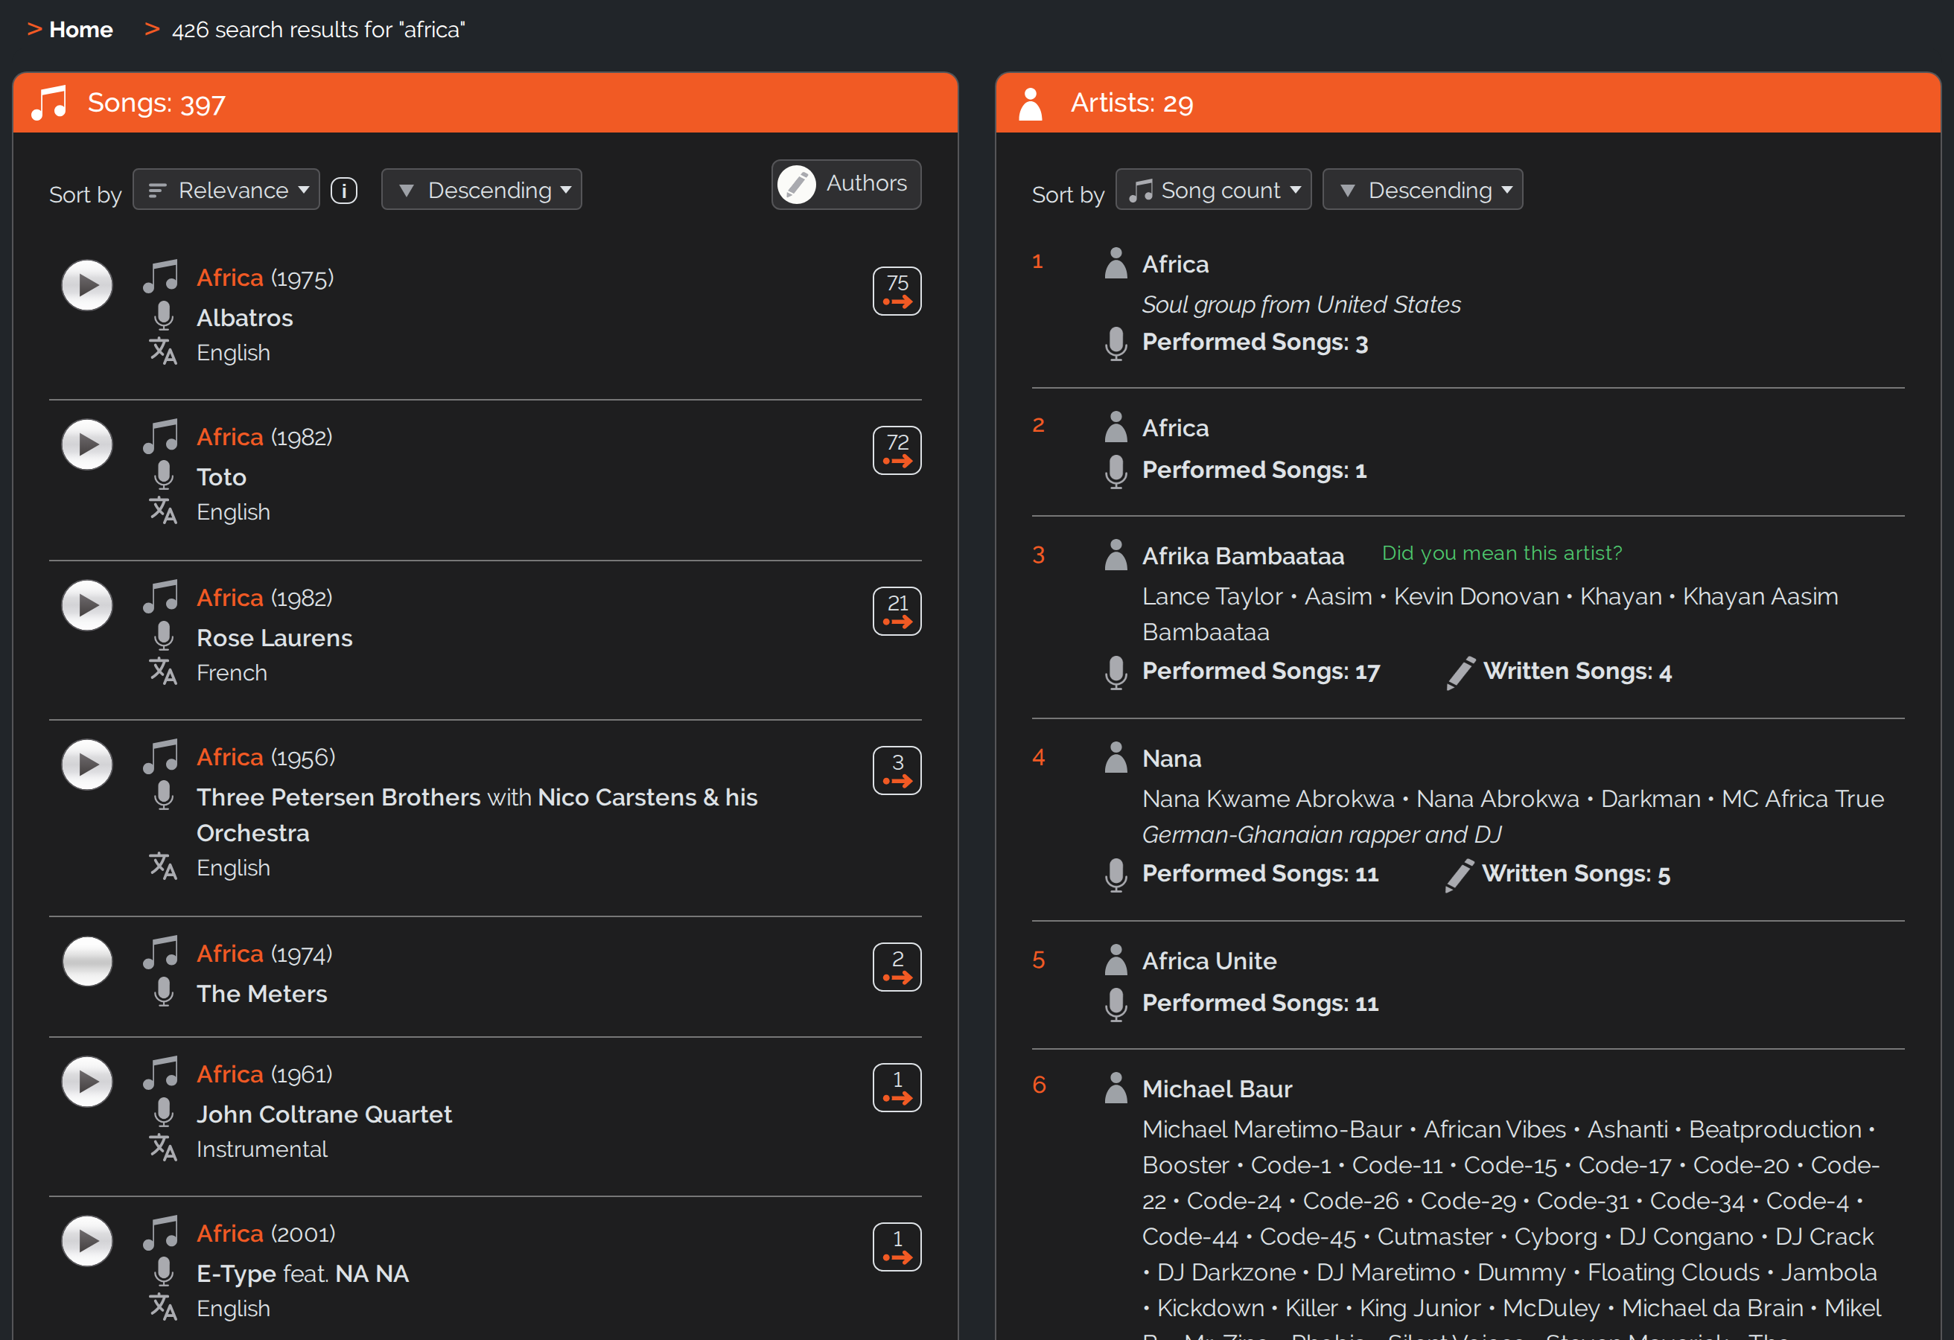This screenshot has height=1340, width=1954.
Task: Open the 21 versions badge for Rose Laurens
Action: point(897,611)
